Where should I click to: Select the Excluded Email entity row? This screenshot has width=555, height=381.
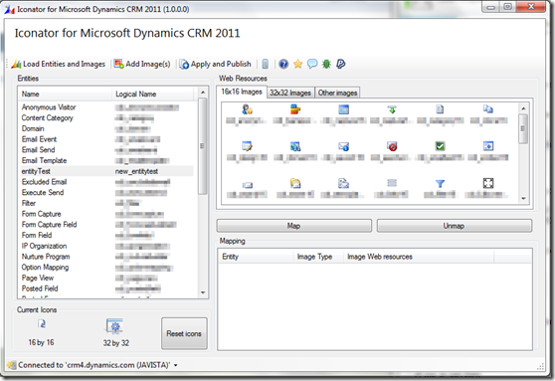tap(106, 182)
